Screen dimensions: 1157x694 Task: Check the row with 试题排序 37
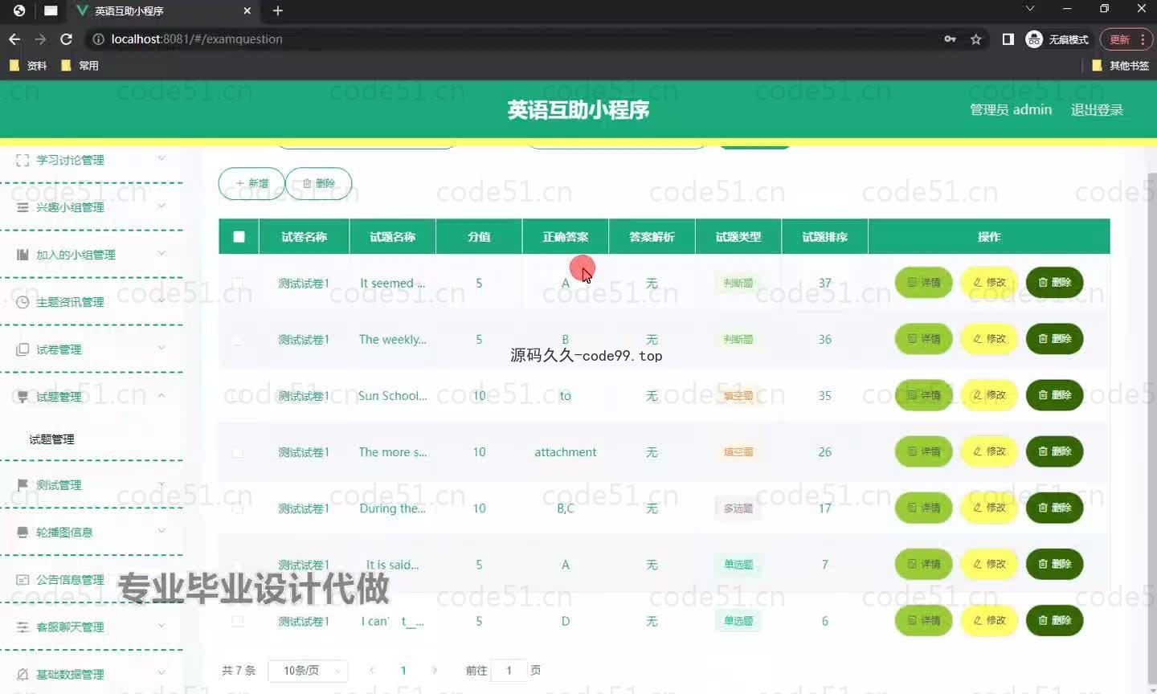[x=237, y=283]
